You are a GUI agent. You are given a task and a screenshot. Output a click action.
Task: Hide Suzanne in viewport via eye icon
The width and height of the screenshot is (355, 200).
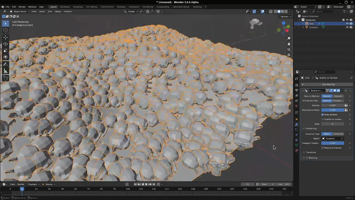pyautogui.click(x=347, y=27)
